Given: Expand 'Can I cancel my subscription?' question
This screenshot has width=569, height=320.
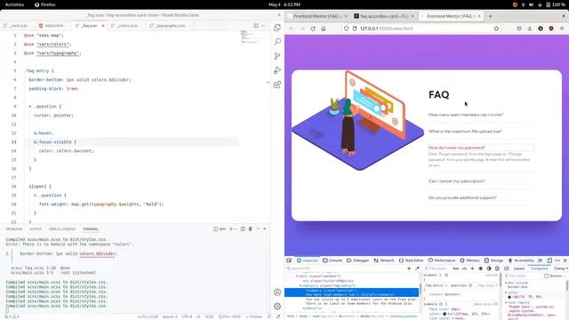Looking at the screenshot, I should (456, 181).
